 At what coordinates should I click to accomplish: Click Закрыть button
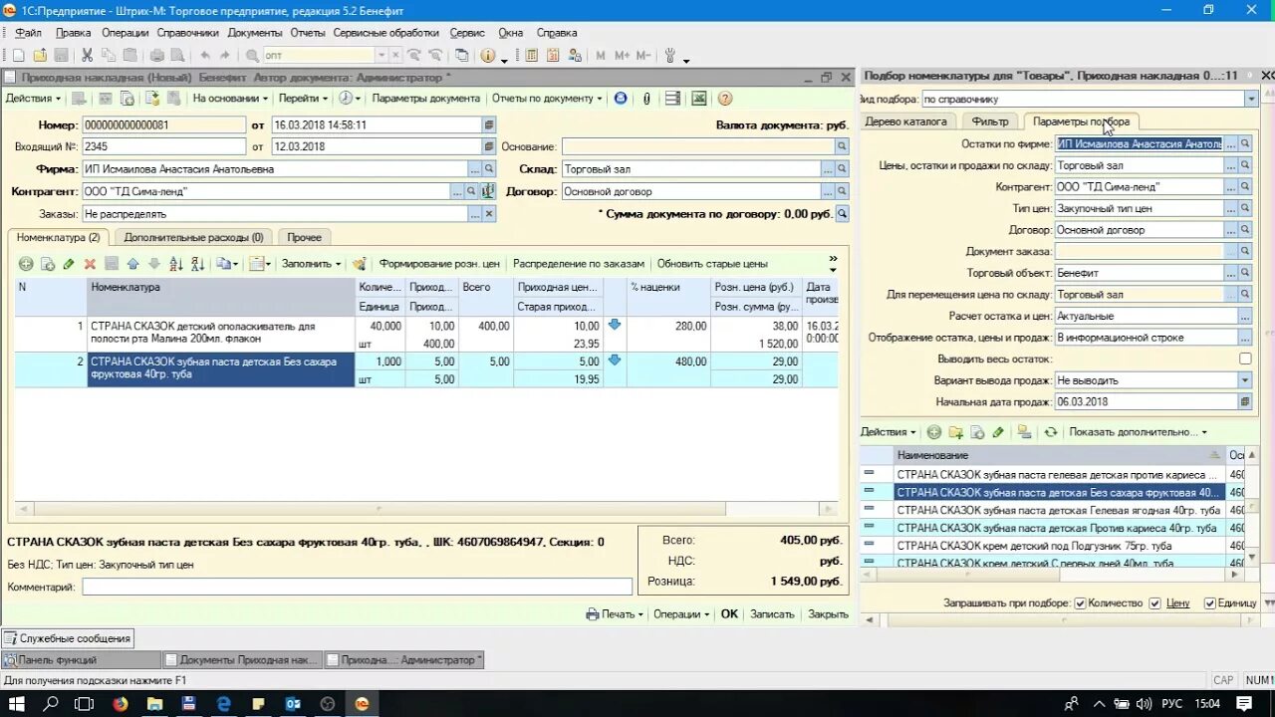point(828,614)
